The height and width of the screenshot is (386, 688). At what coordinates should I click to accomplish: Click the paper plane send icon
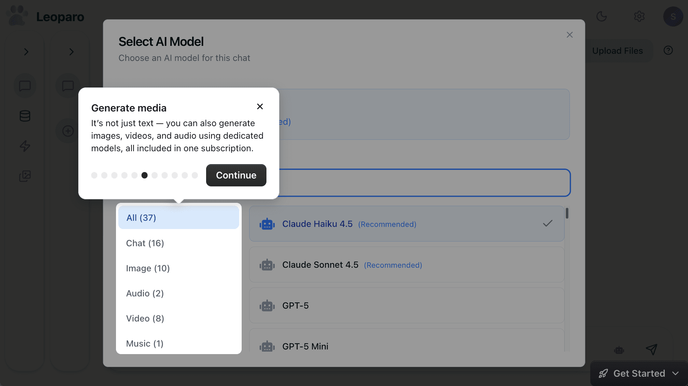[651, 349]
